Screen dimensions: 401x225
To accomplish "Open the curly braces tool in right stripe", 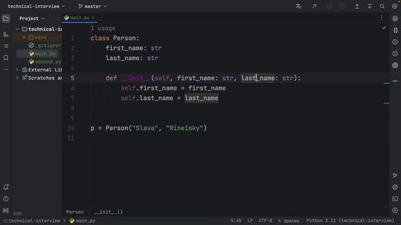I will coord(395,30).
